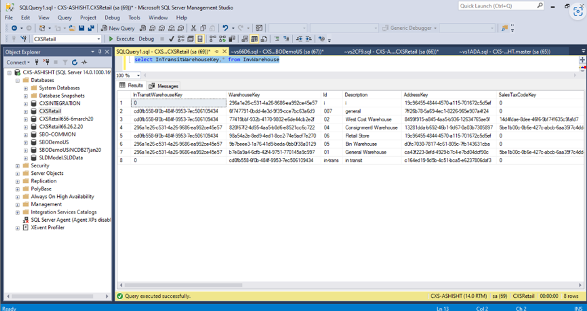587x311 pixels.
Task: Click the Uncomment selected lines icon
Action: (286, 39)
